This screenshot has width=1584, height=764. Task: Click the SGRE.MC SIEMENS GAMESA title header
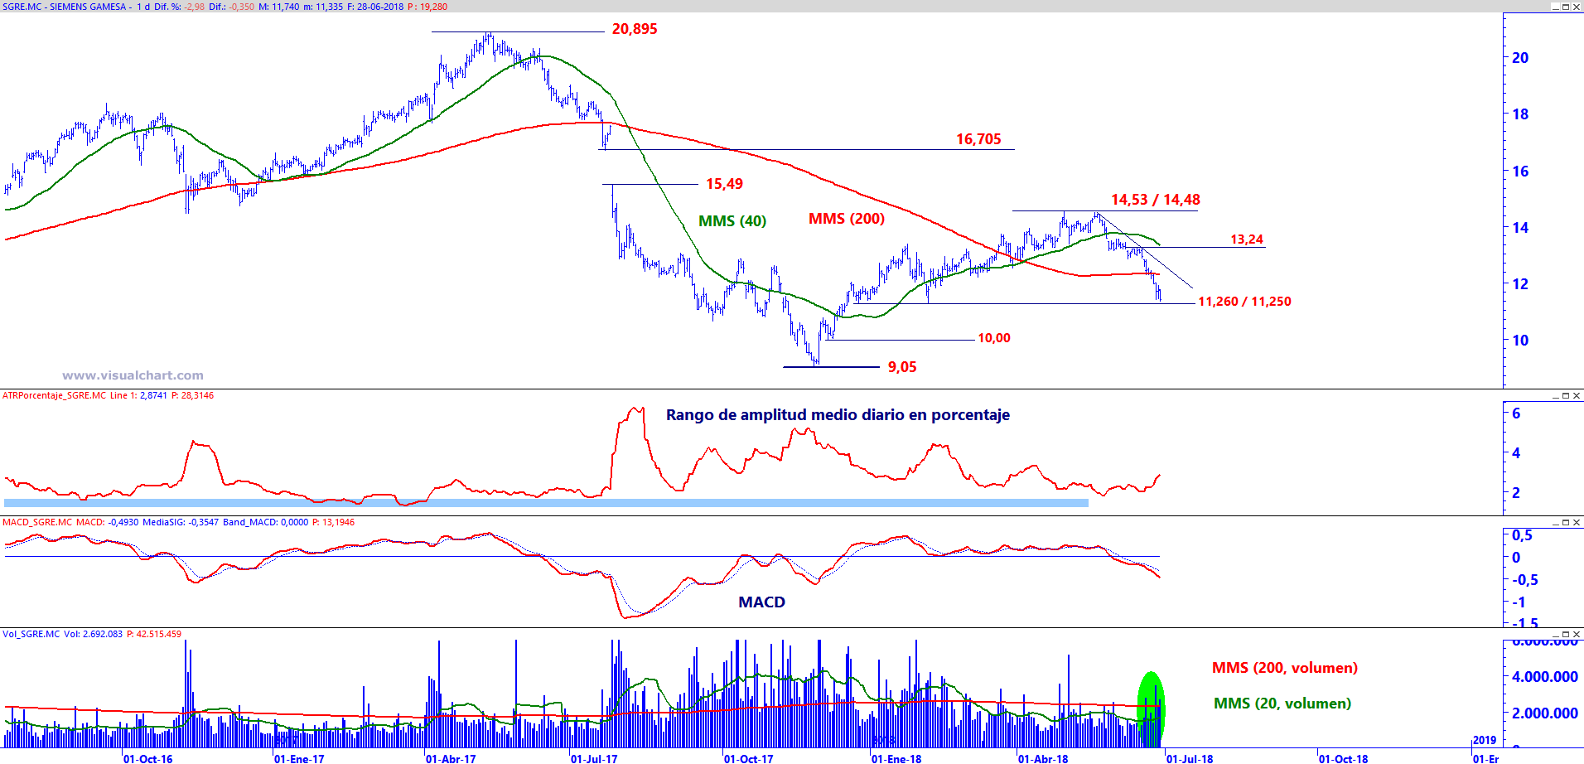pos(65,7)
